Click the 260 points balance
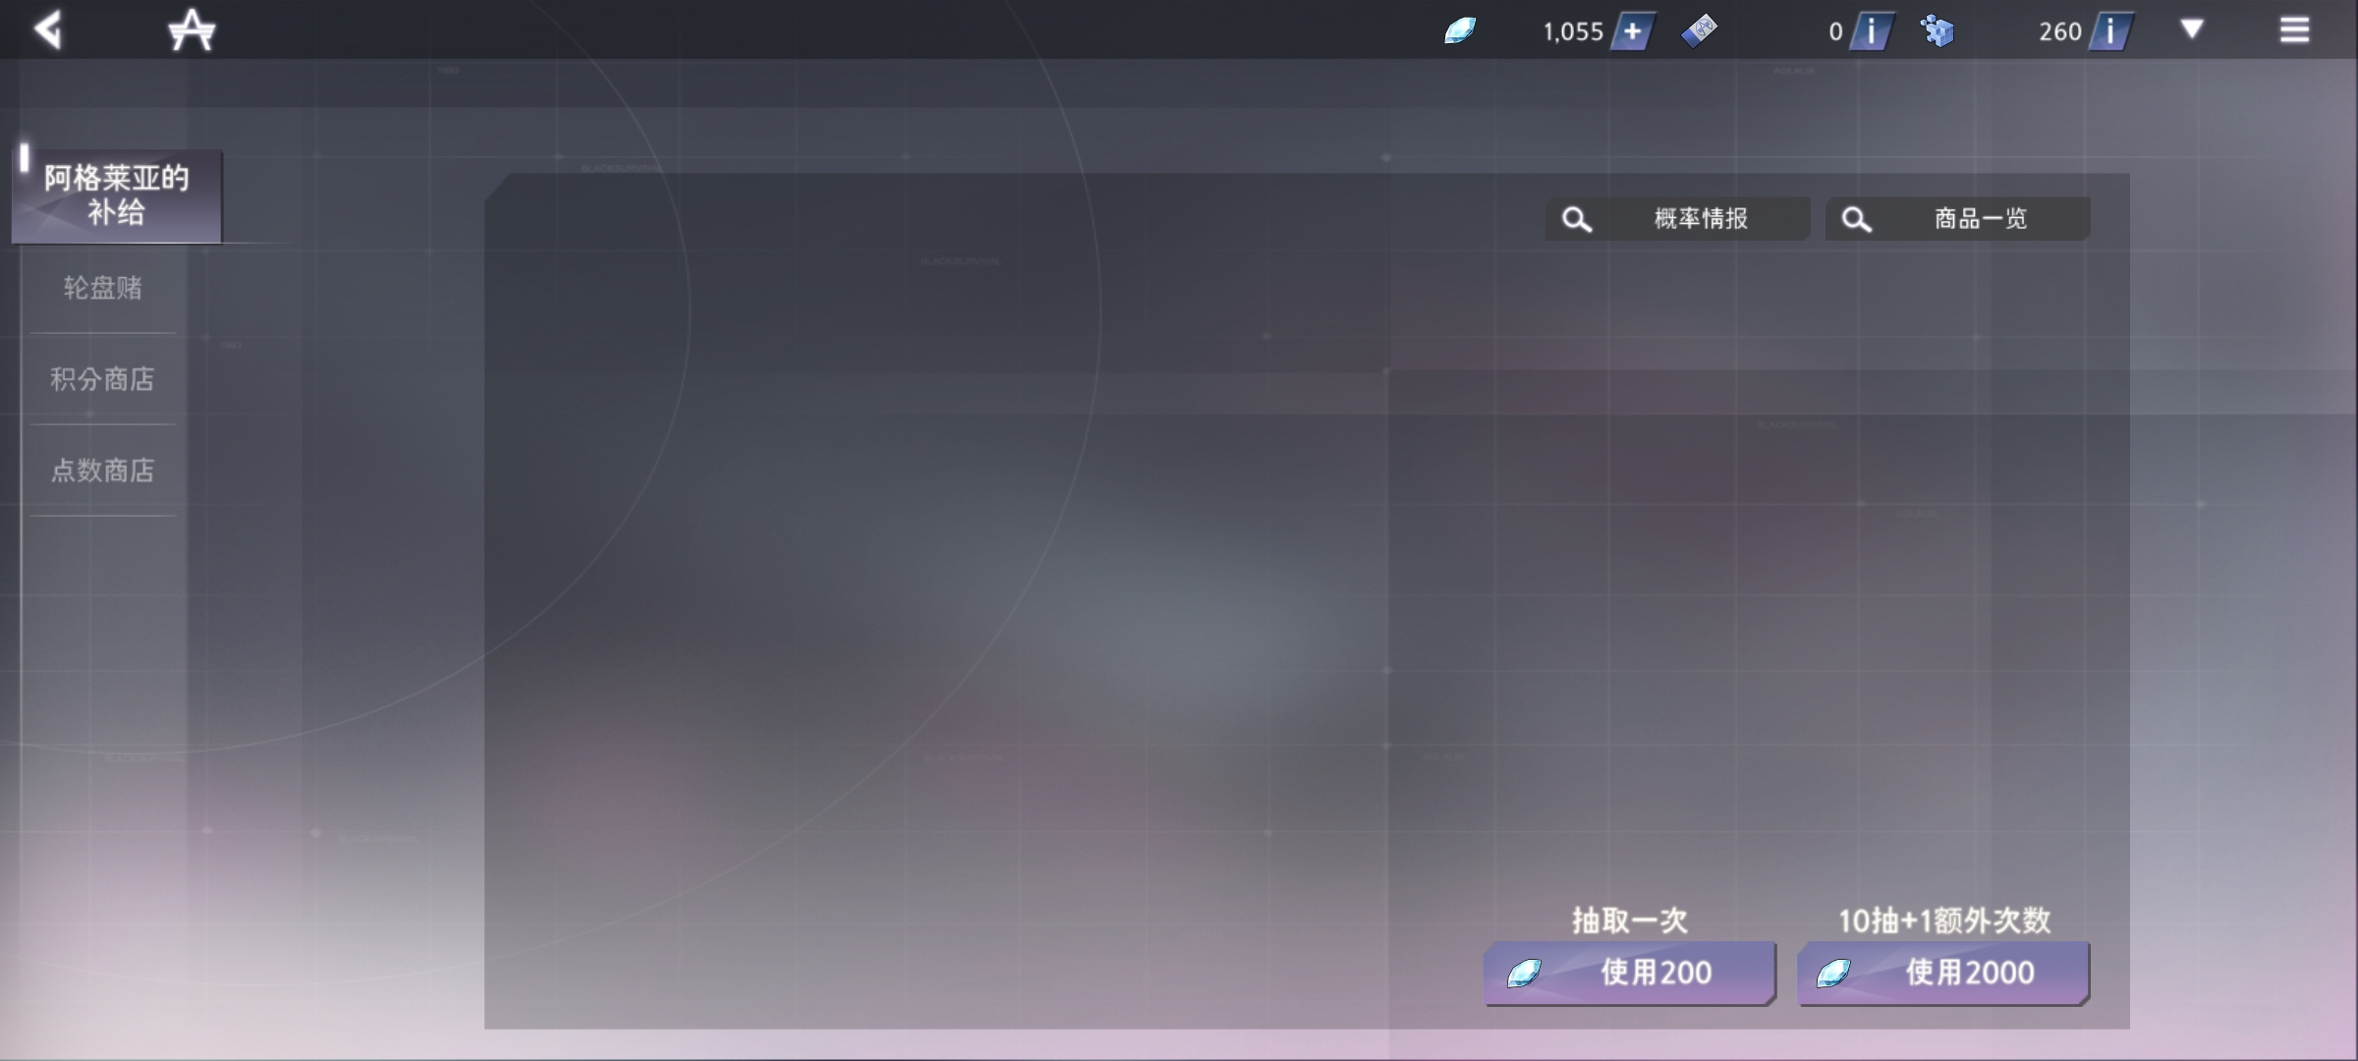2358x1061 pixels. pyautogui.click(x=2060, y=31)
